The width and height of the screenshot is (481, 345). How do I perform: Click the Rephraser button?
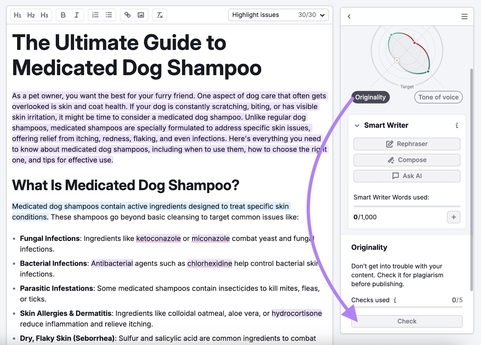[407, 144]
